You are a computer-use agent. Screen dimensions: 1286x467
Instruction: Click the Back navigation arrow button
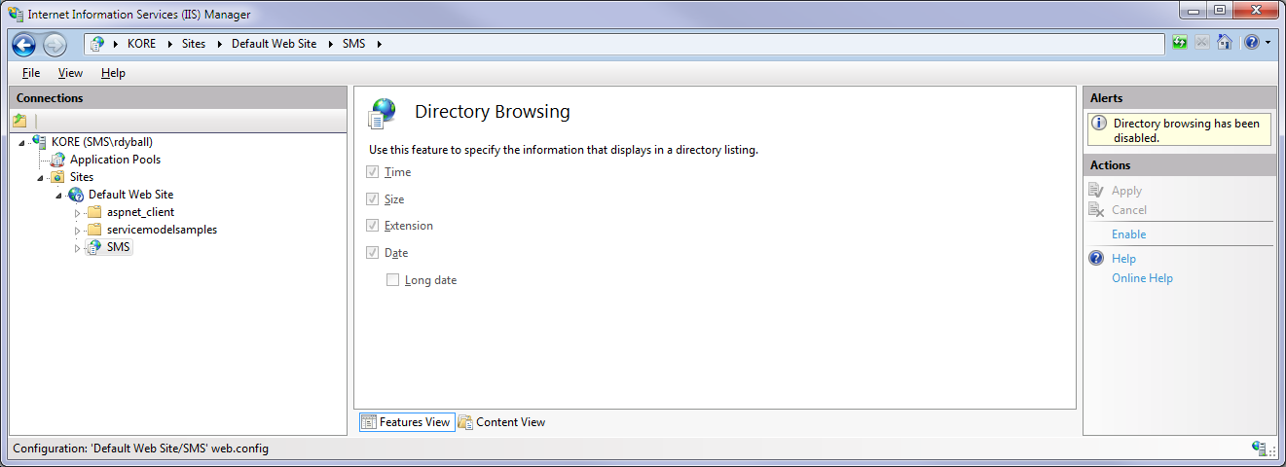coord(24,44)
